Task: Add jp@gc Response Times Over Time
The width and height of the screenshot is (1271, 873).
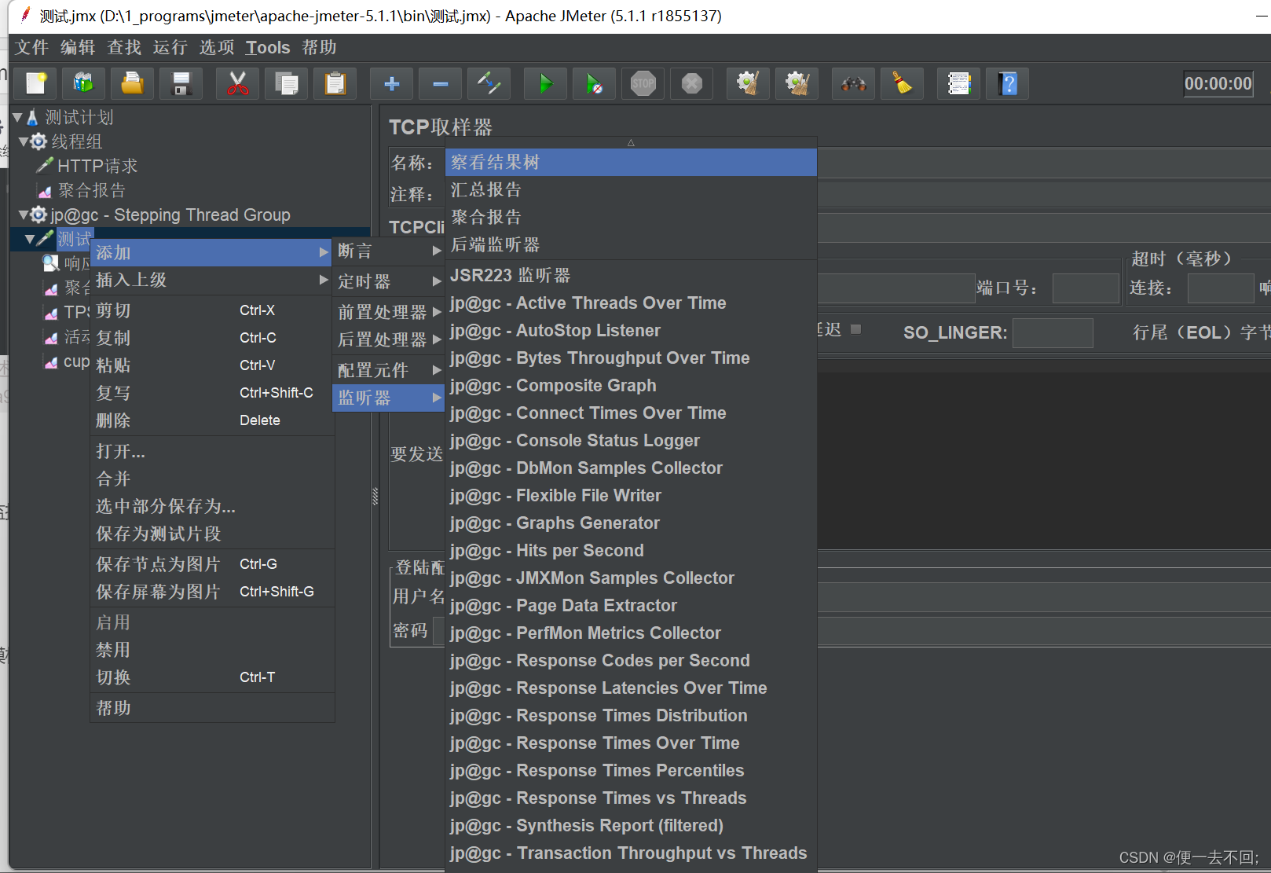Action: click(631, 743)
